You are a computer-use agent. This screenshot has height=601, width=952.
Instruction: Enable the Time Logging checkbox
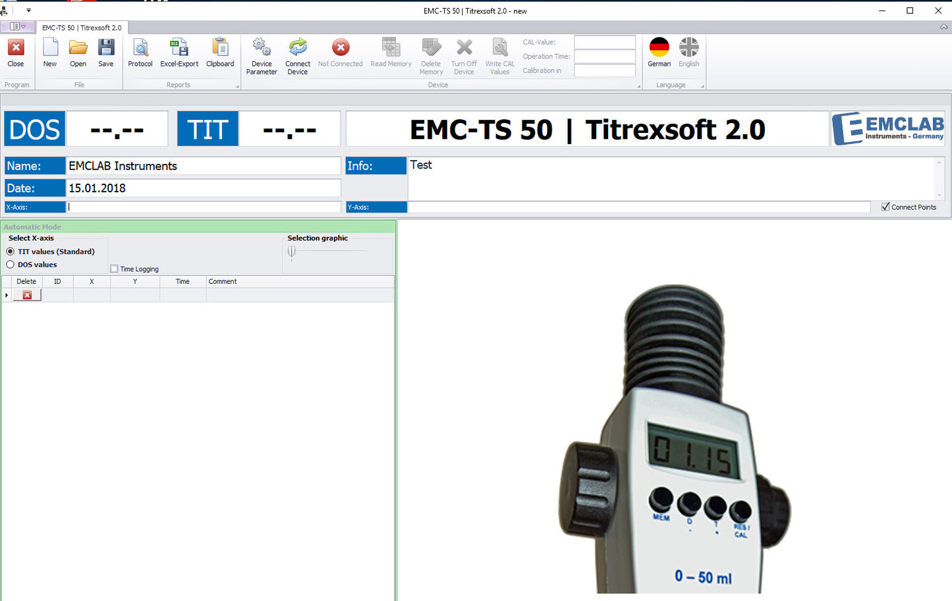point(114,269)
